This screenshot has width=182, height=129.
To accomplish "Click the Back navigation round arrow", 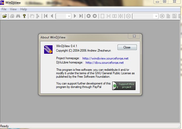I will pos(88,16).
